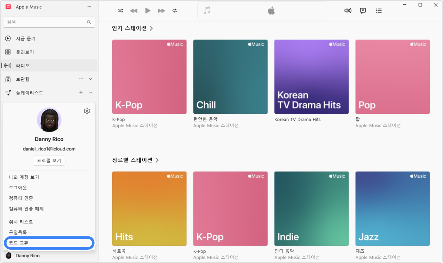Open Apple Music title bar ellipsis menu

(x=89, y=7)
